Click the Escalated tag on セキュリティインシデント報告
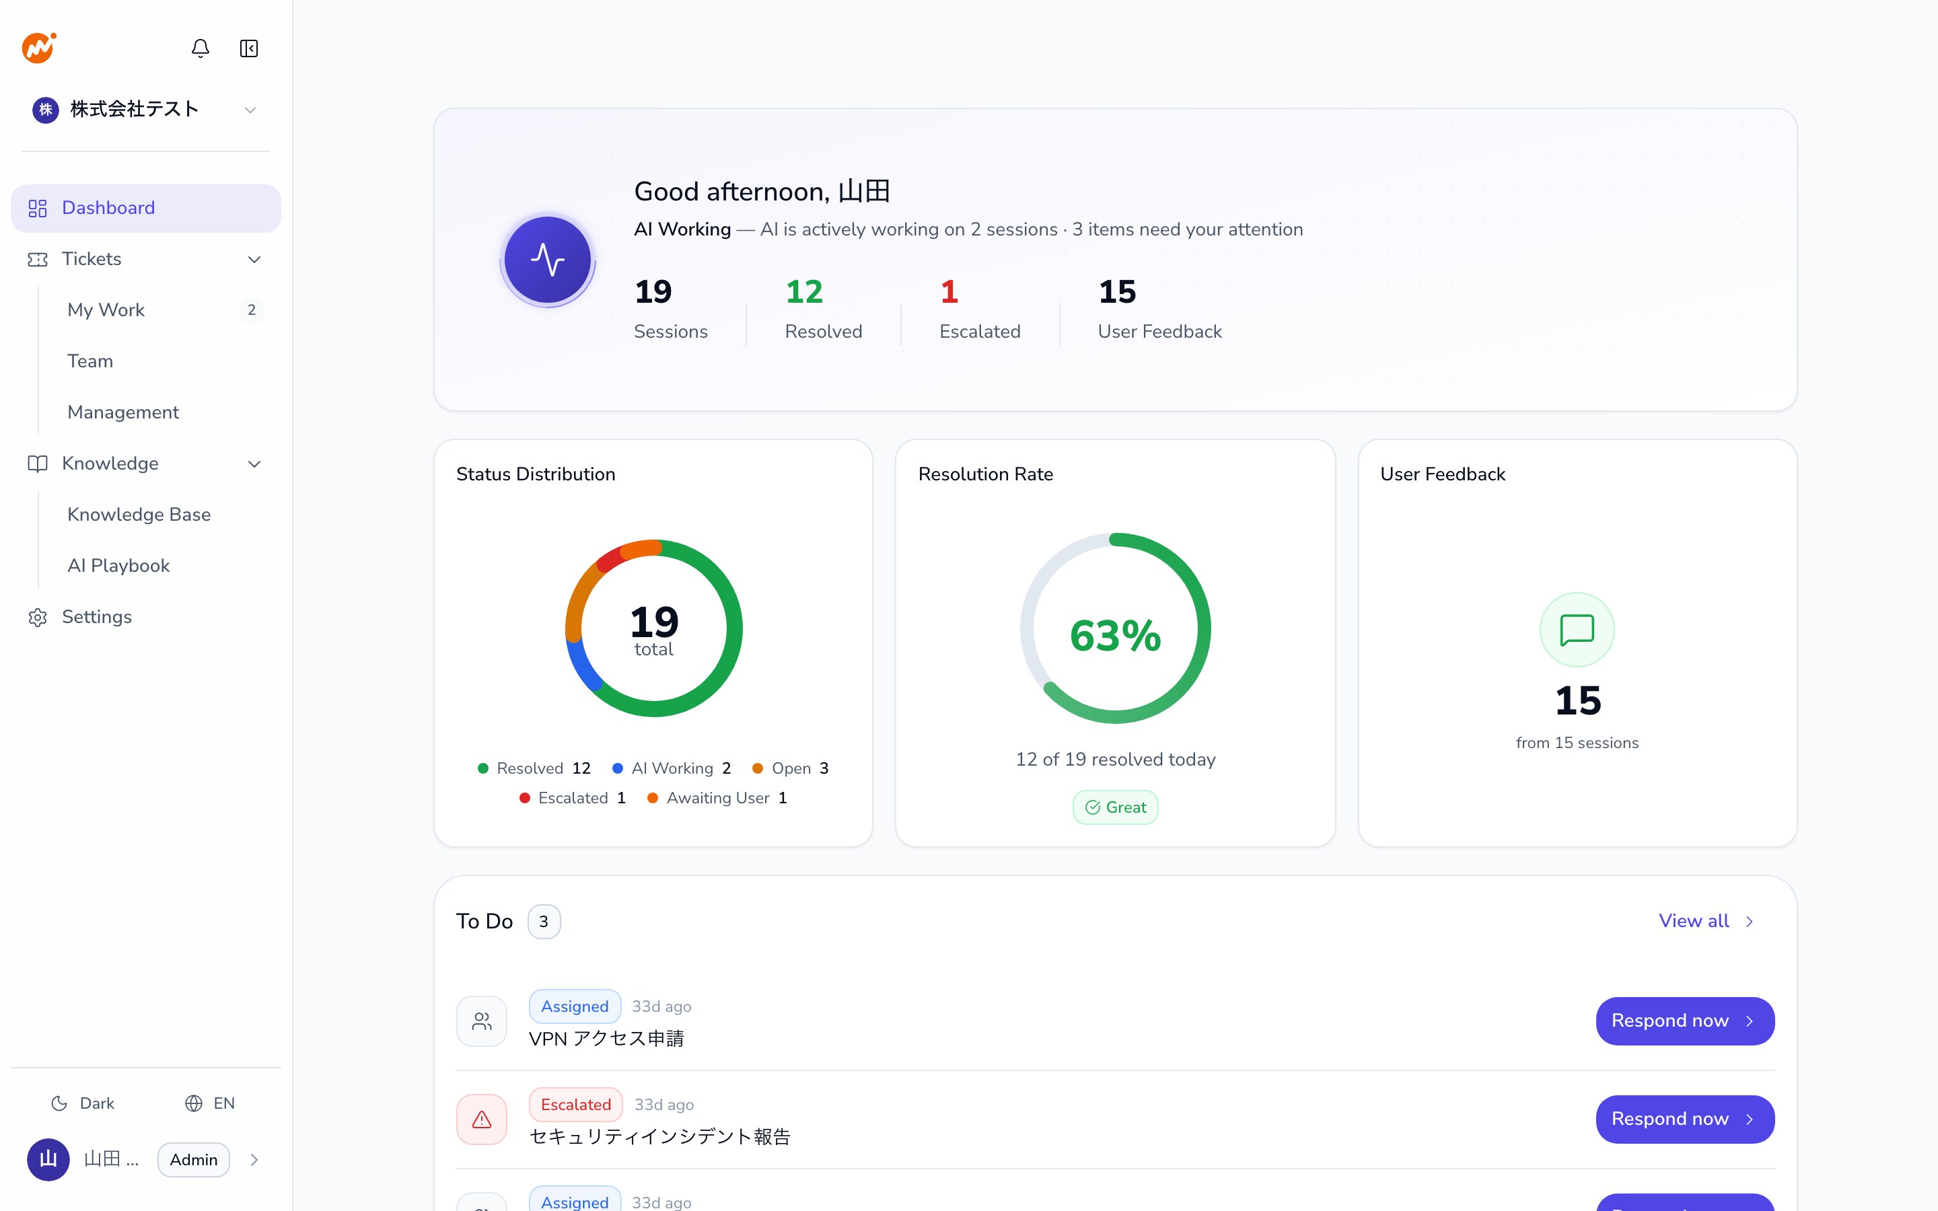This screenshot has height=1211, width=1938. click(x=575, y=1105)
